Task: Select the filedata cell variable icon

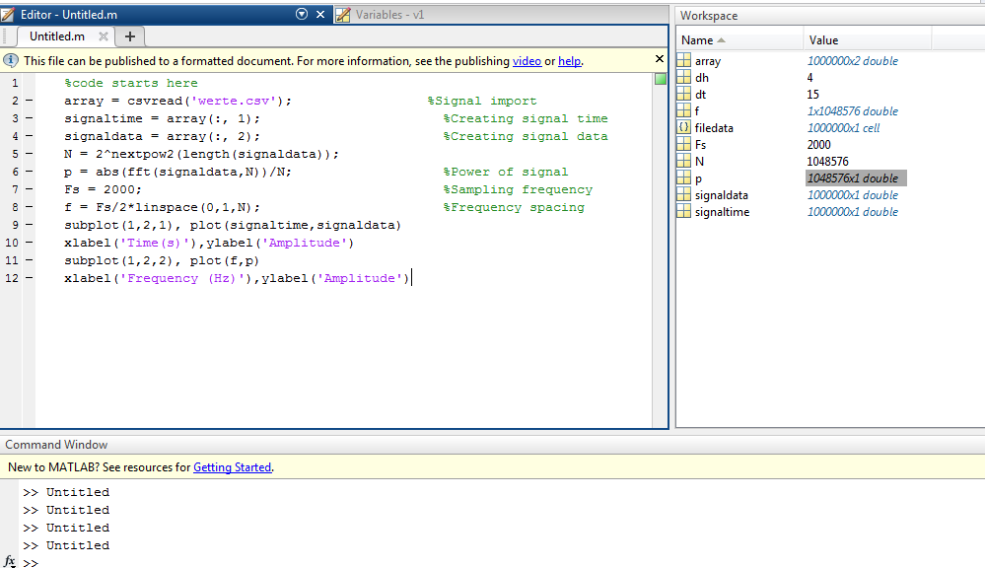Action: [x=684, y=128]
